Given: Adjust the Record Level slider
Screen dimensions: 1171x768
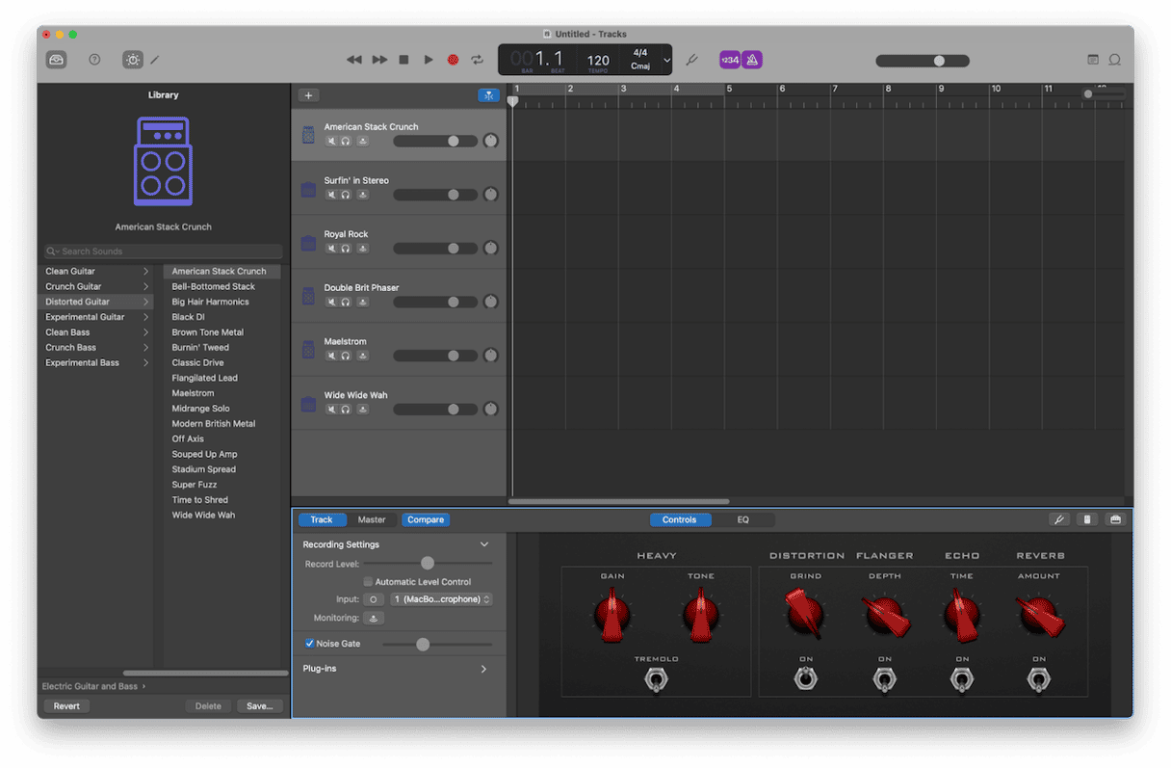Looking at the screenshot, I should (x=428, y=564).
